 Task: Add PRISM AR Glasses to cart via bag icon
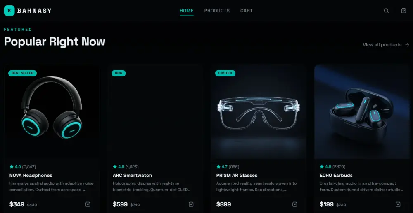(295, 204)
